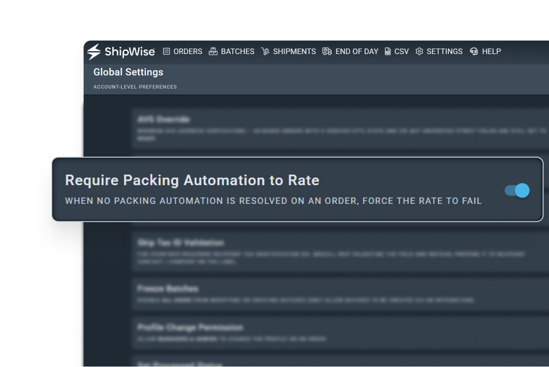Click the Global Settings heading

[128, 72]
